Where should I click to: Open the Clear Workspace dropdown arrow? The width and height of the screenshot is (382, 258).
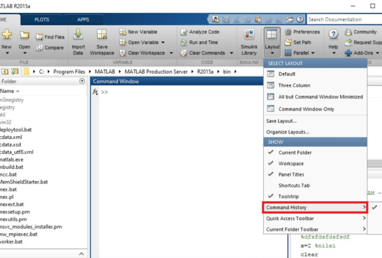click(171, 53)
